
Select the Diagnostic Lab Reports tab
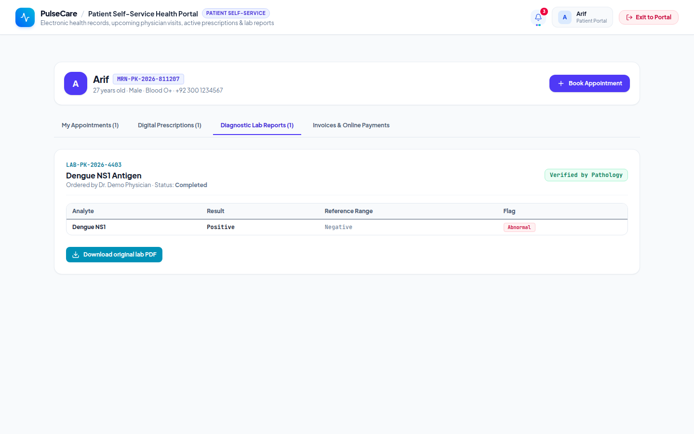tap(257, 125)
